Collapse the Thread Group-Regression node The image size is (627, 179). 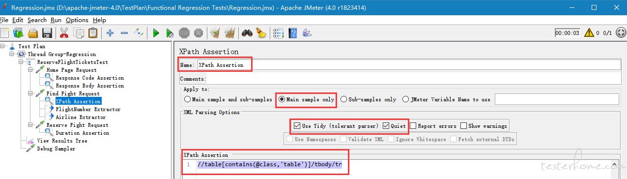click(x=12, y=54)
